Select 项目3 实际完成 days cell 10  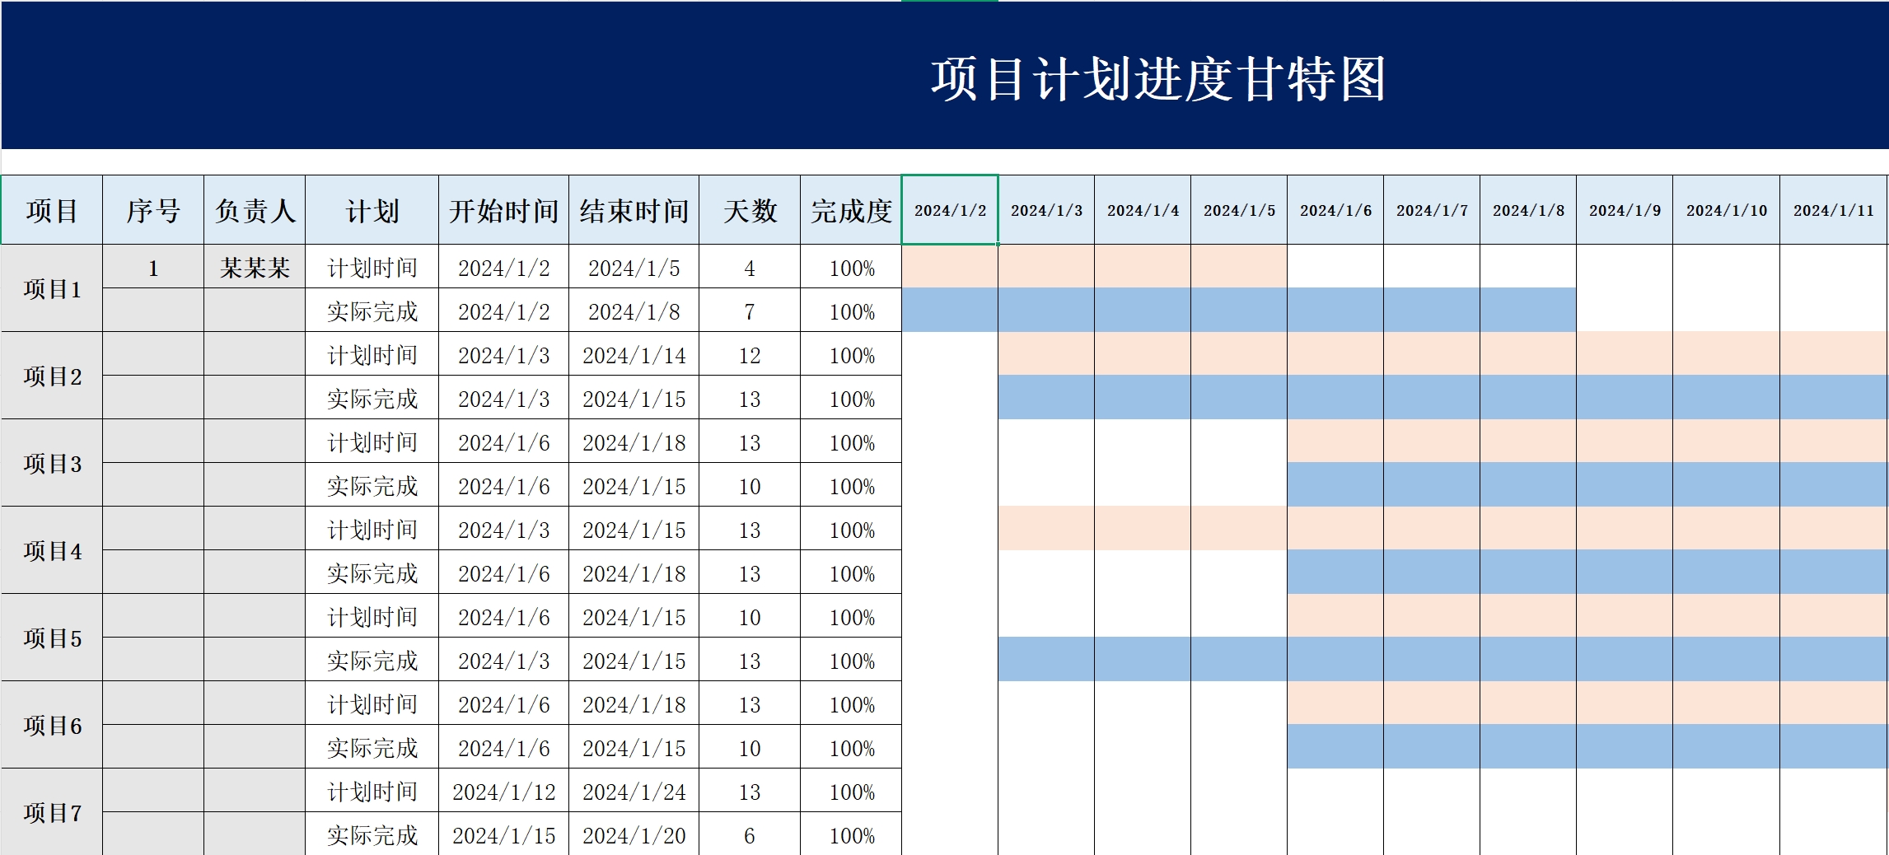pyautogui.click(x=750, y=485)
